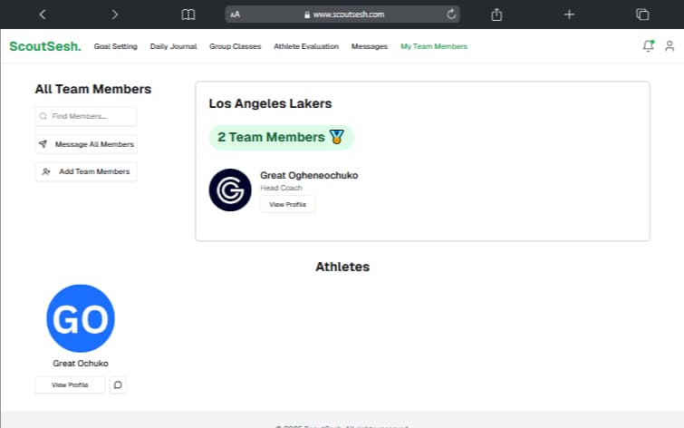Open the user account profile icon
Viewport: 684px width, 428px height.
(670, 46)
